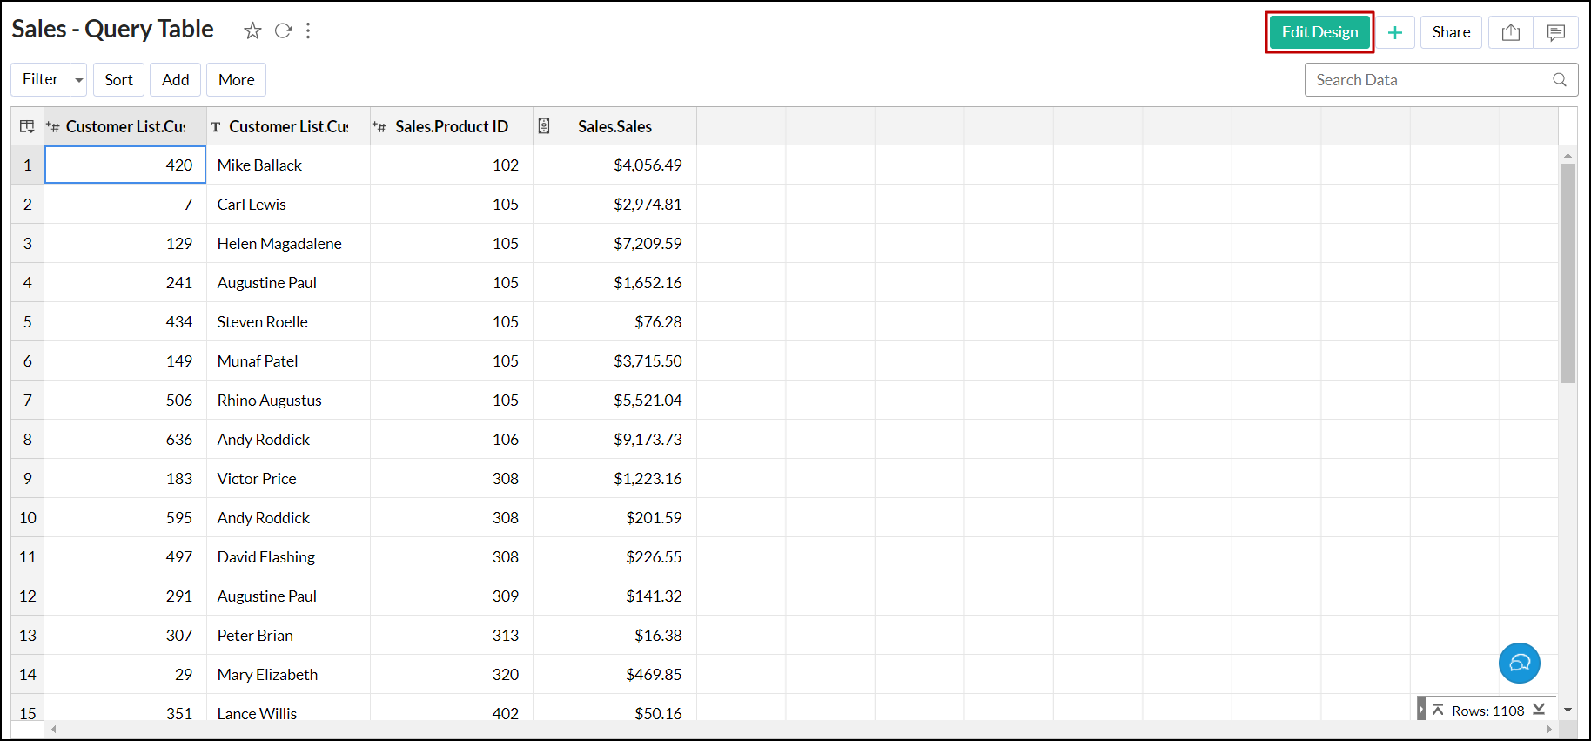Click the green plus create icon
Viewport: 1591px width, 741px height.
click(1395, 32)
